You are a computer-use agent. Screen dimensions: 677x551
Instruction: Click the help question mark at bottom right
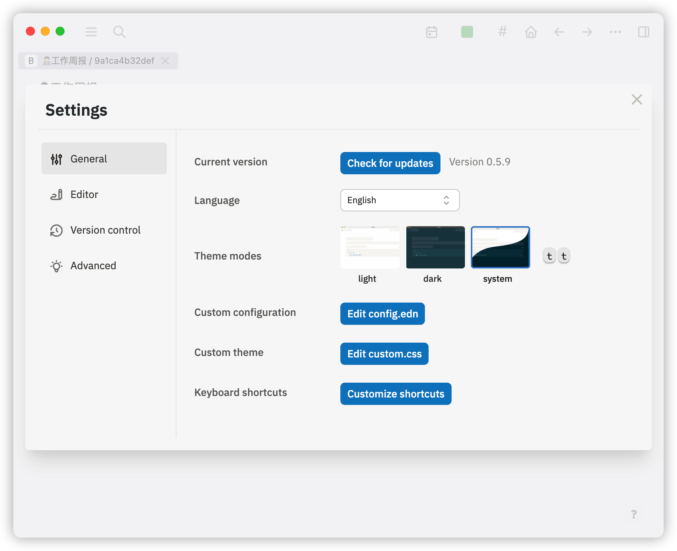634,514
